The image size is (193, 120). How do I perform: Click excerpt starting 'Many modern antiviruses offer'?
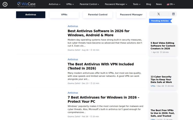tap(104, 76)
